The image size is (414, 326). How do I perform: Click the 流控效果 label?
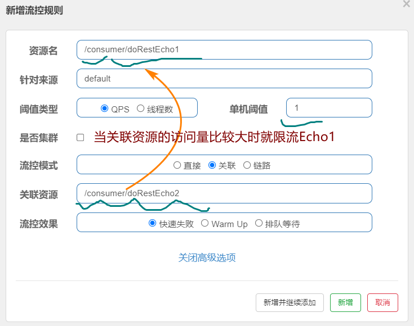(38, 224)
